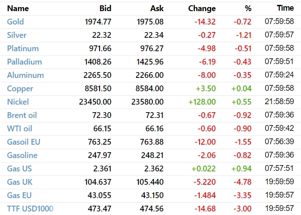Image resolution: width=301 pixels, height=215 pixels.
Task: Click the Name column header
Action: pyautogui.click(x=18, y=8)
